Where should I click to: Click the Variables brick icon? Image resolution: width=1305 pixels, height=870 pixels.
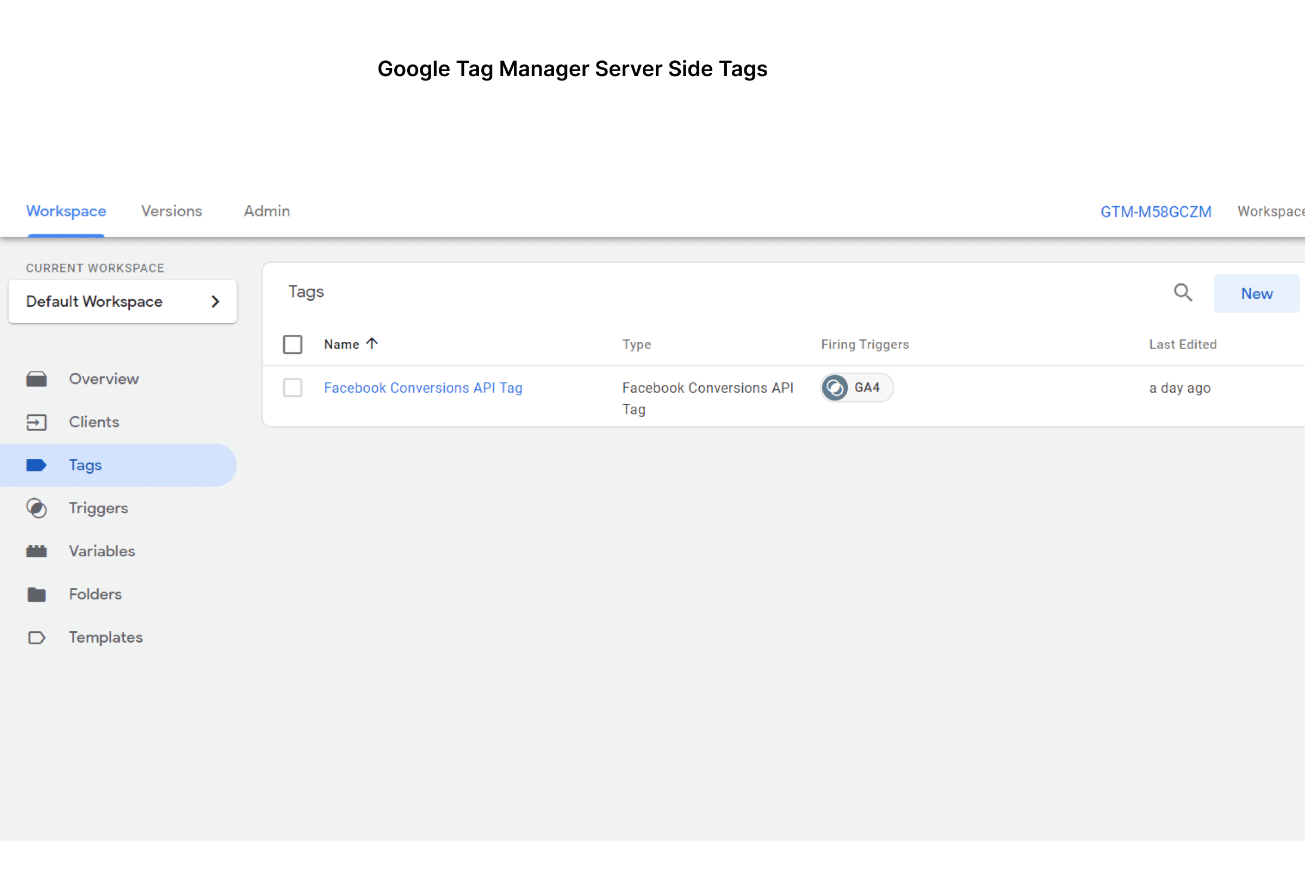point(36,551)
